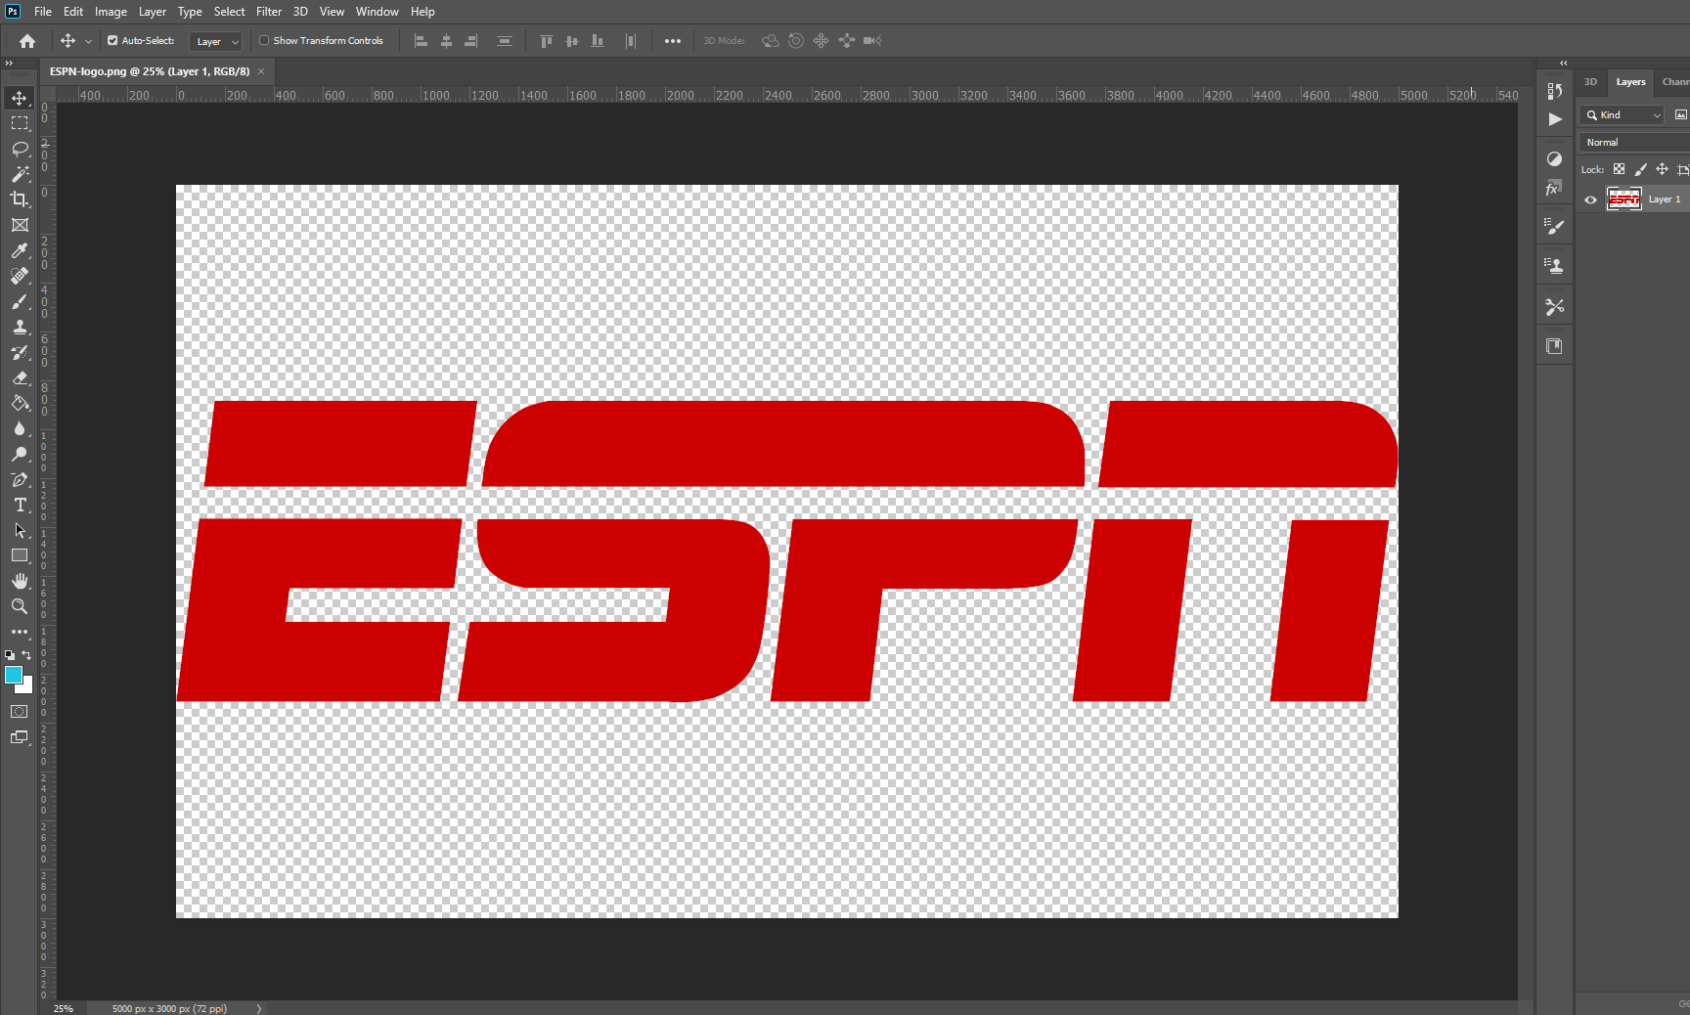Toggle the Auto-Select checkbox

[x=112, y=41]
